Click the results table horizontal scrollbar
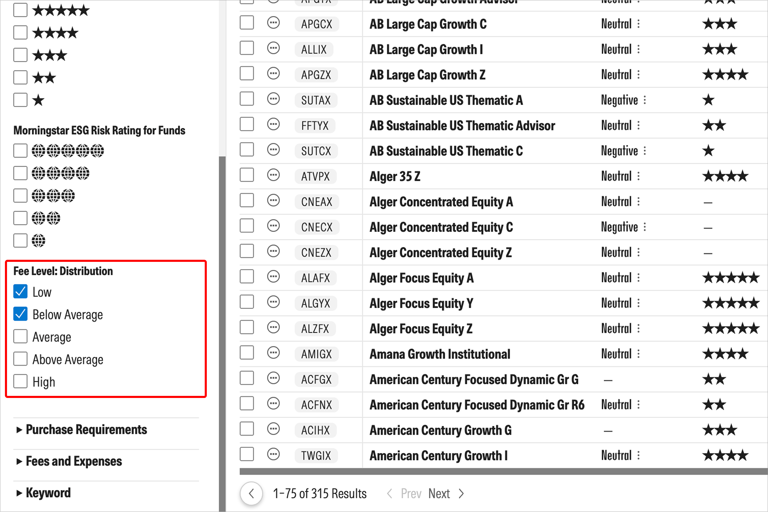Viewport: 768px width, 512px height. [x=504, y=471]
